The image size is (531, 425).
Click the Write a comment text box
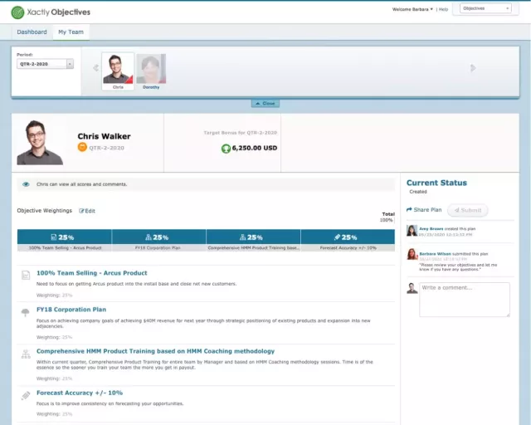(x=464, y=299)
